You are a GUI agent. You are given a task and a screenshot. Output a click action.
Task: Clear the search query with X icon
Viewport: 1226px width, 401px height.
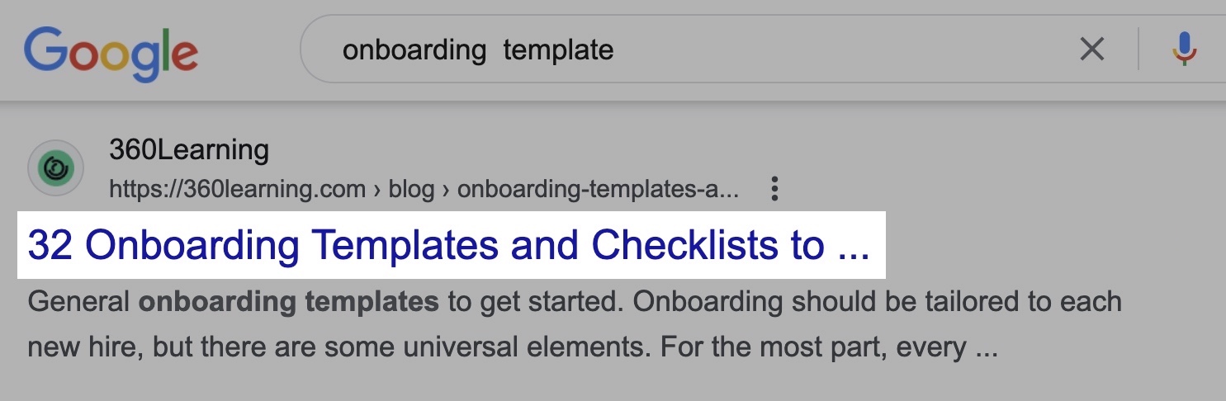1091,50
